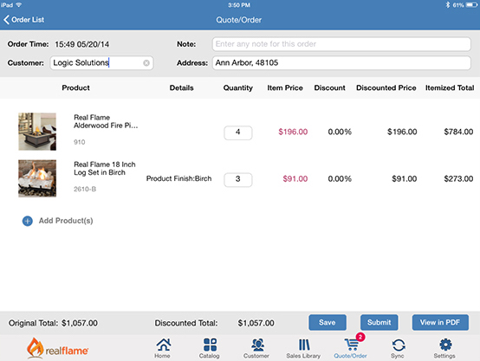Clear the Customer field with the x icon
The image size is (480, 361).
(x=146, y=62)
